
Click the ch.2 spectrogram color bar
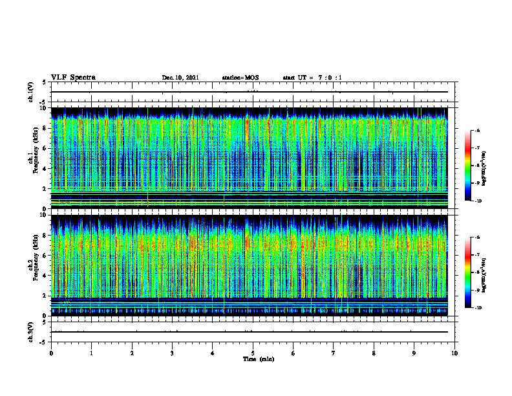point(467,272)
